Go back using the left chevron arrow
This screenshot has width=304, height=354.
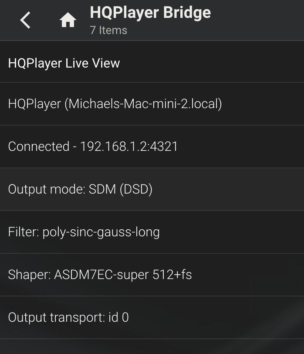(x=25, y=20)
